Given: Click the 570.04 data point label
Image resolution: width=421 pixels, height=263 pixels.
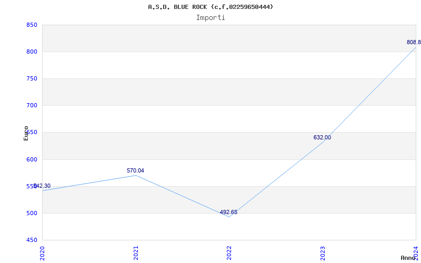Looking at the screenshot, I should click(135, 170).
